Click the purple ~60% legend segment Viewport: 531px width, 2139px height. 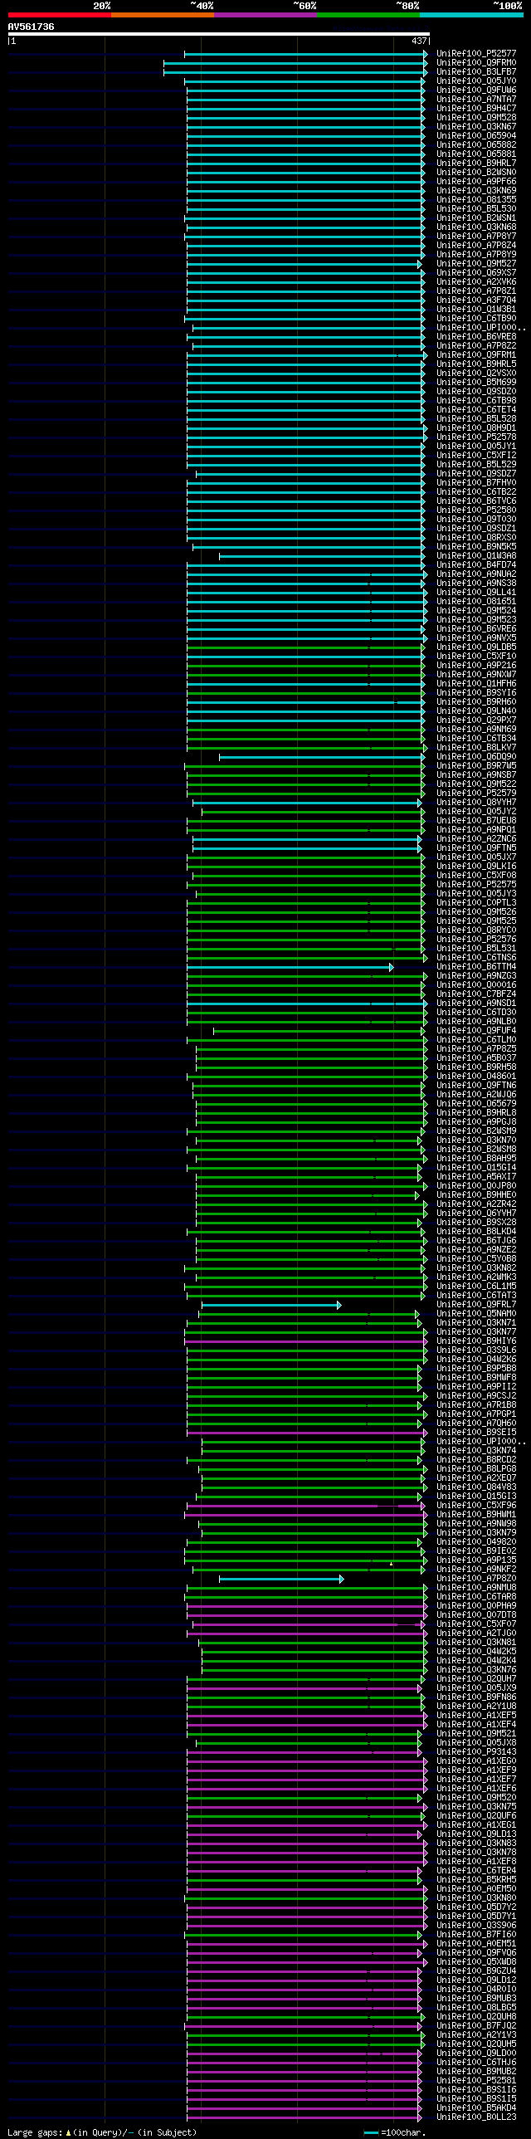(265, 15)
